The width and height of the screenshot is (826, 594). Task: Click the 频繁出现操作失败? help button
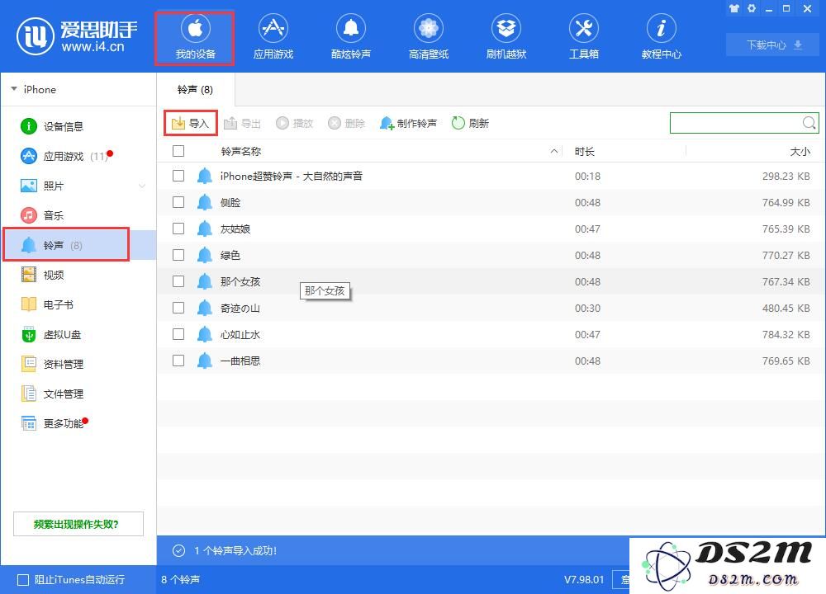pyautogui.click(x=78, y=524)
